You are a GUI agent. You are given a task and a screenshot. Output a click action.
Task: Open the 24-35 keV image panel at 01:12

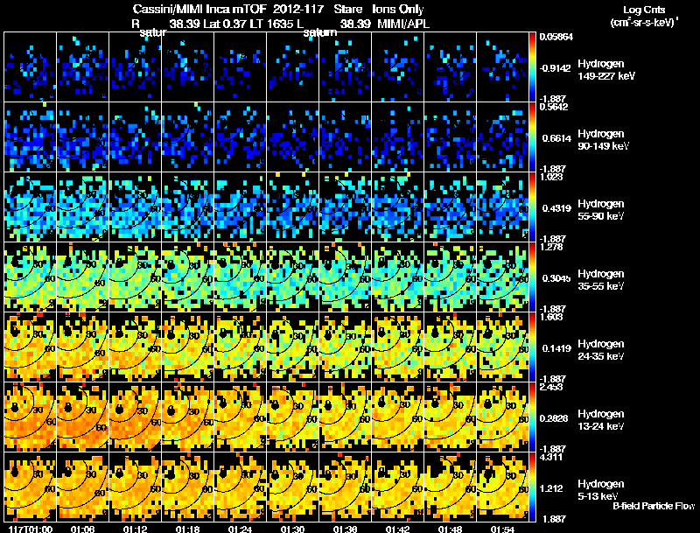[x=136, y=347]
